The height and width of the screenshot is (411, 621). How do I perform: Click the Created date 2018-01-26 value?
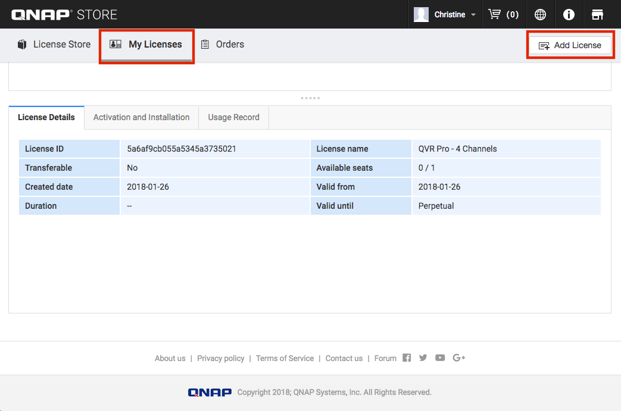(148, 187)
